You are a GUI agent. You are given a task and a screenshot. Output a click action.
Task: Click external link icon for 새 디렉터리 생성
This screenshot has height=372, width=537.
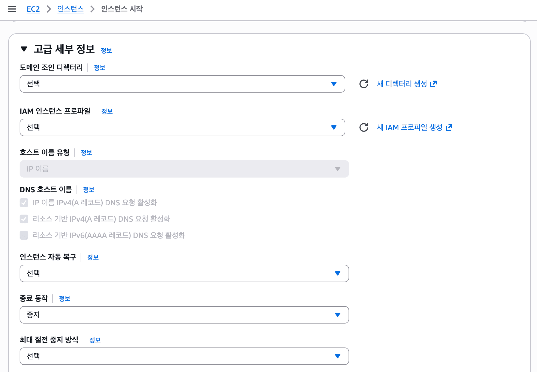[x=434, y=84]
